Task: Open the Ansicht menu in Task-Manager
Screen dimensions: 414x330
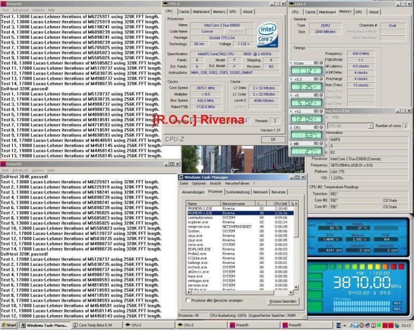Action: (215, 183)
